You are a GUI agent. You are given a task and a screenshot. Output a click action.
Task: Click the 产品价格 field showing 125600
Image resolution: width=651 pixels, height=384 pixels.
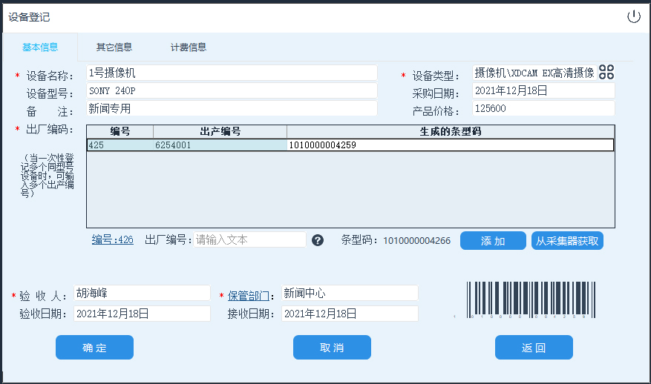pyautogui.click(x=543, y=108)
